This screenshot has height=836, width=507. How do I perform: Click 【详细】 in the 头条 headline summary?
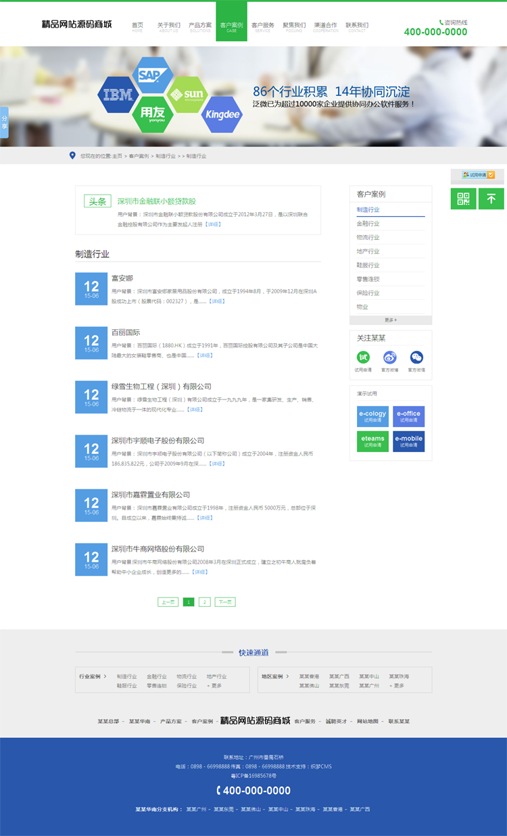(x=213, y=224)
